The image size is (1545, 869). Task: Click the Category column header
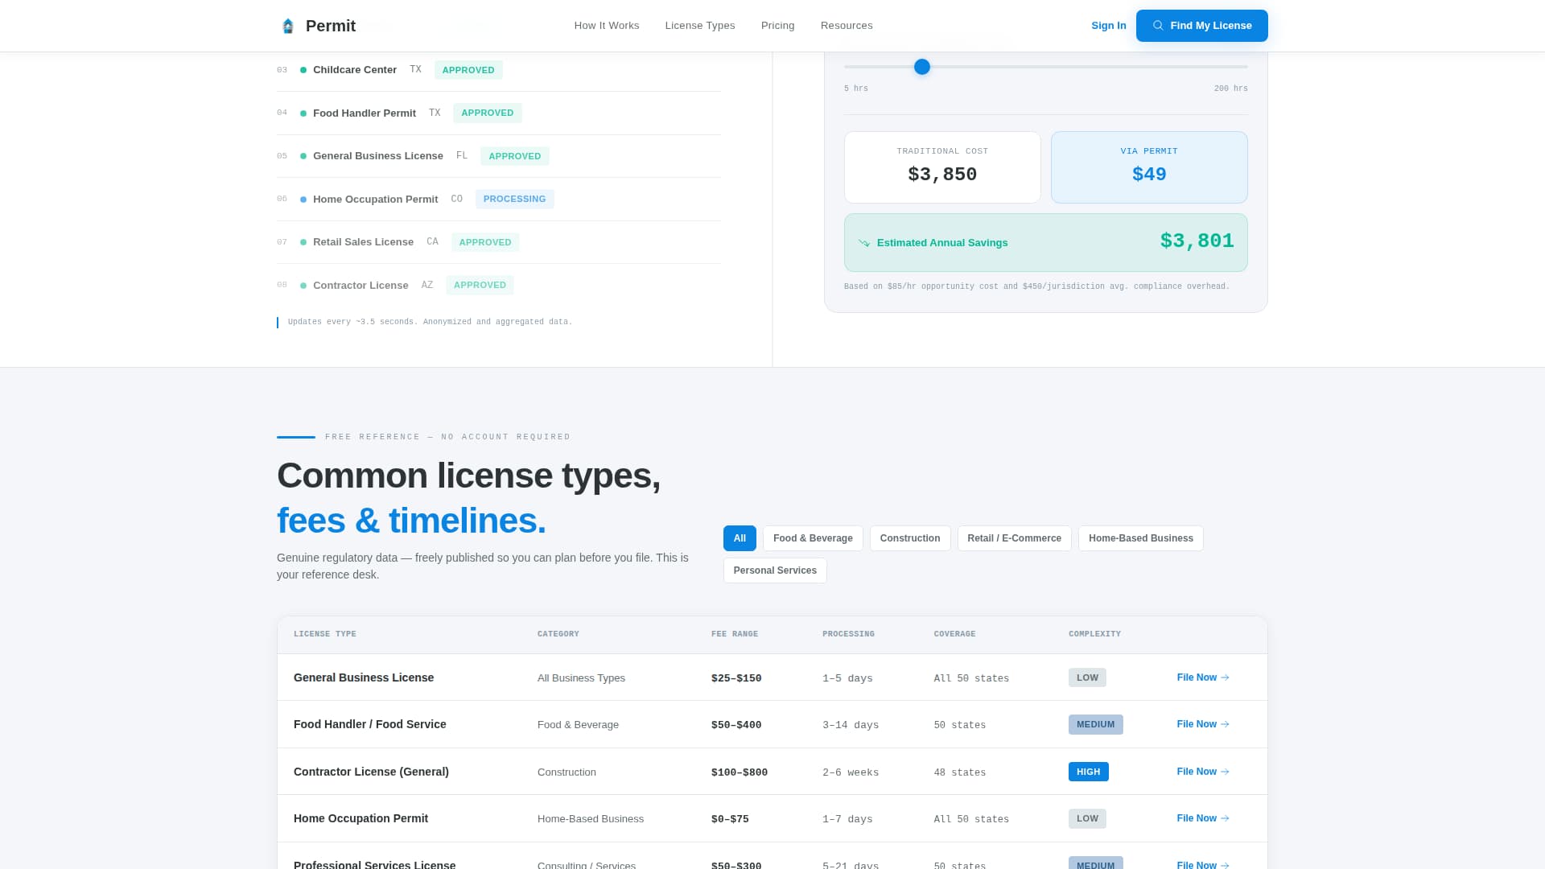coord(558,634)
